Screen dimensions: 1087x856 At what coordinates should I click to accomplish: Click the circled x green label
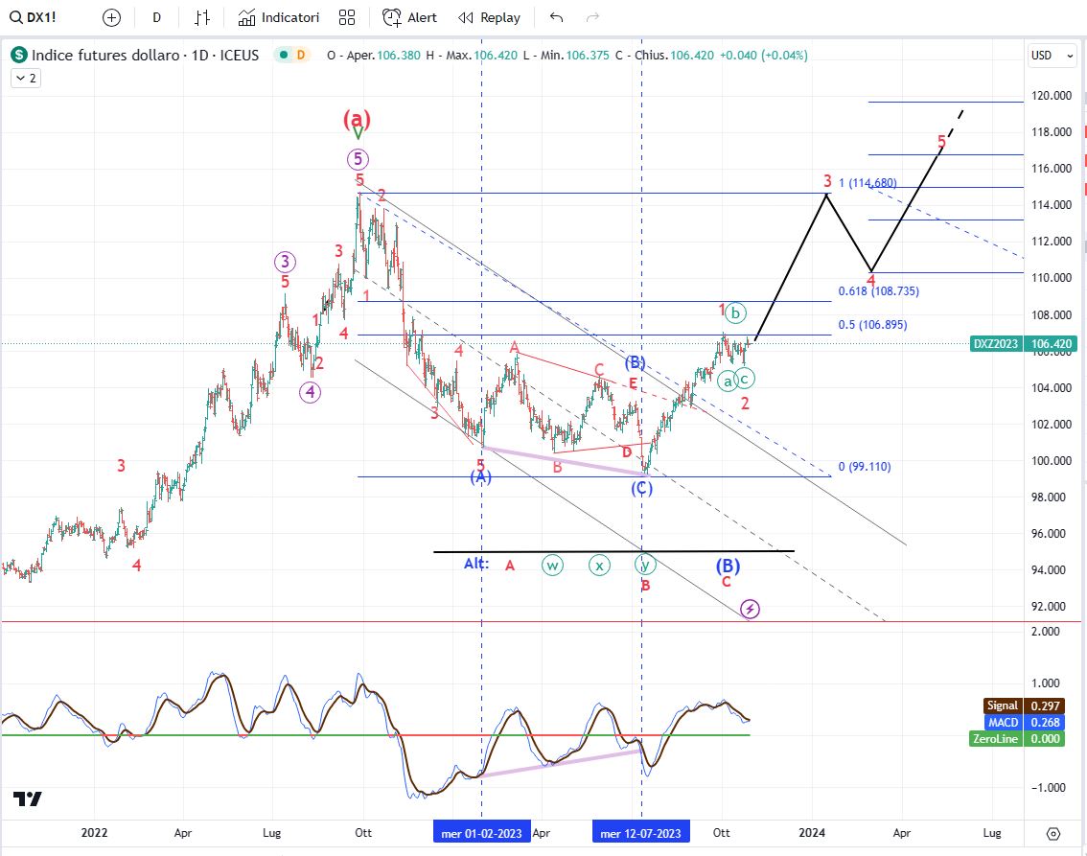point(599,566)
